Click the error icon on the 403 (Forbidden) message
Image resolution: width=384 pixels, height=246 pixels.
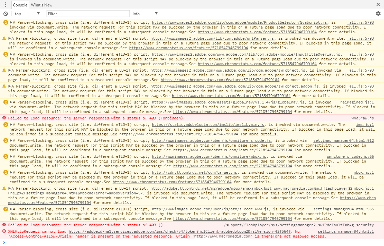pos(4,118)
